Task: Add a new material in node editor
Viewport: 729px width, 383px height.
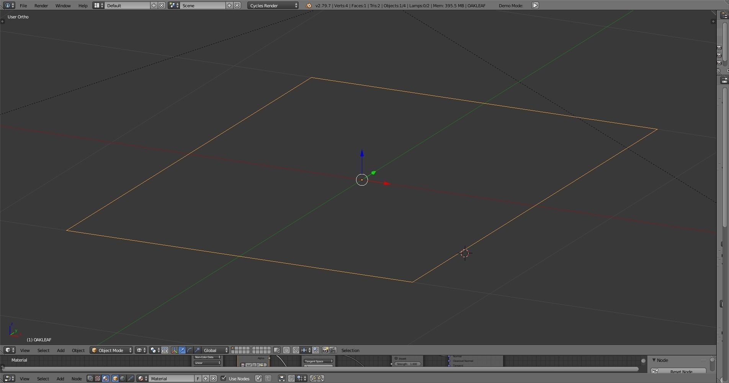Action: (206, 378)
